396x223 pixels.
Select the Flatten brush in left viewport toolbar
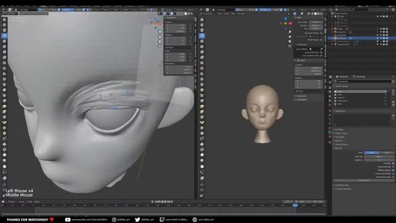point(4,74)
